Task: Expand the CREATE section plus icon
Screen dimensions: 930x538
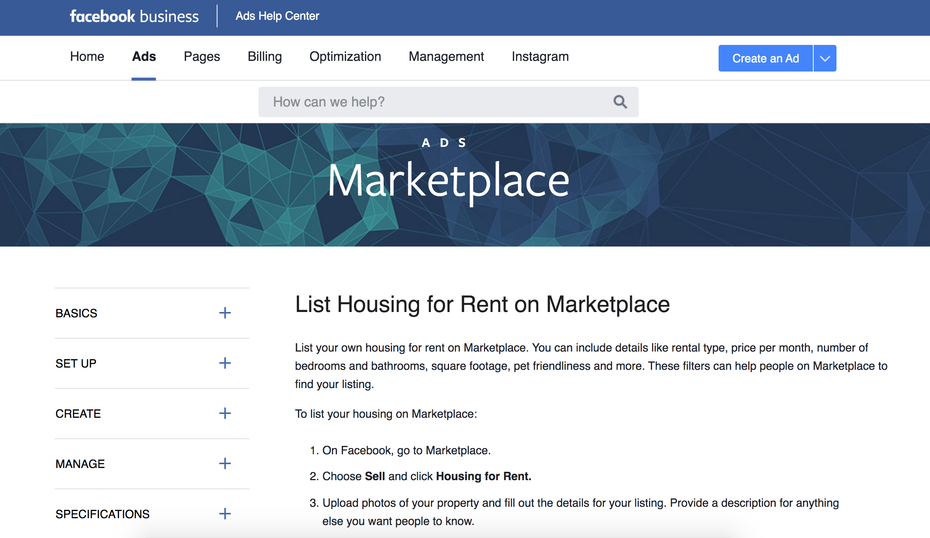Action: pyautogui.click(x=225, y=413)
